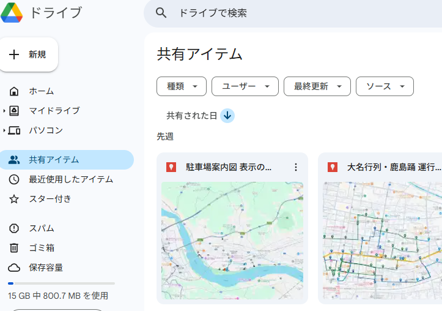Open スター付き starred items

pyautogui.click(x=50, y=199)
